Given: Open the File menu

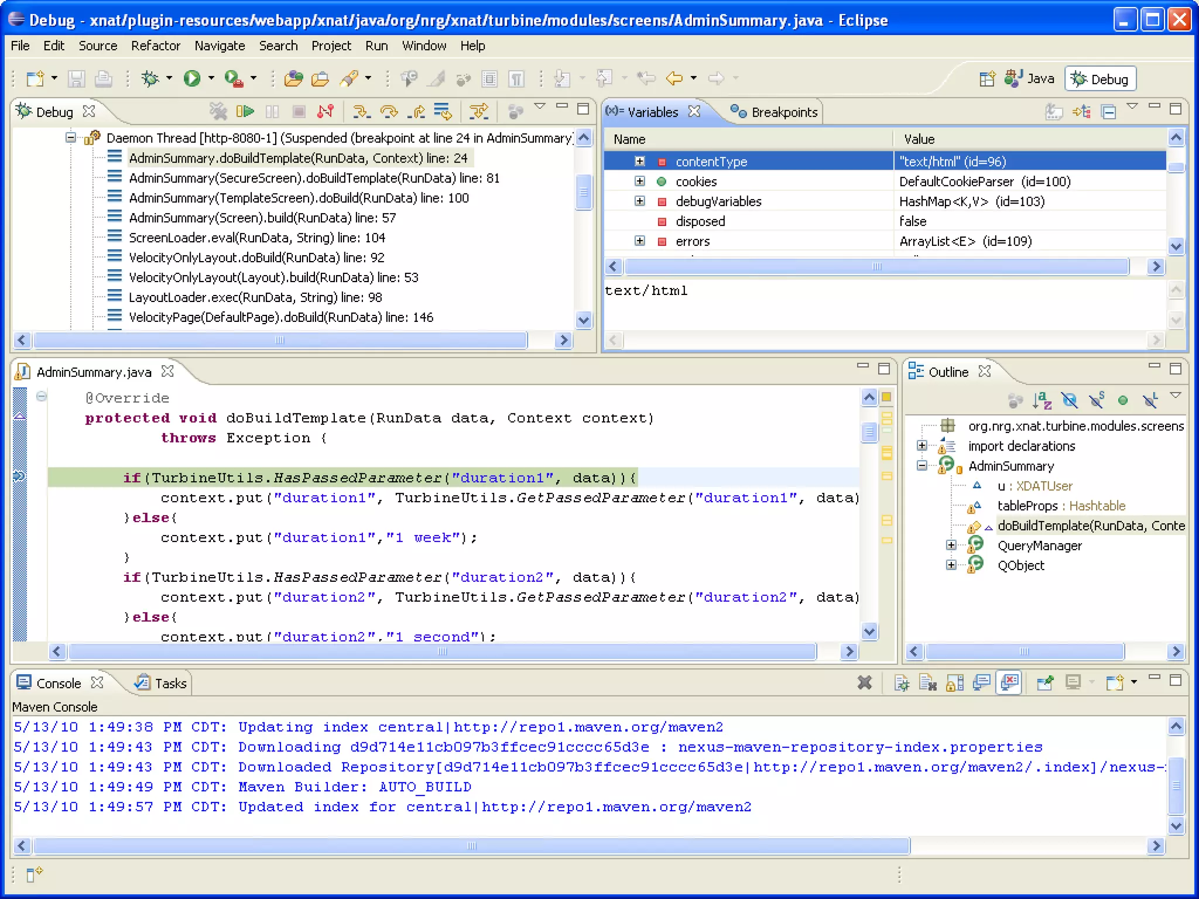Looking at the screenshot, I should point(20,46).
